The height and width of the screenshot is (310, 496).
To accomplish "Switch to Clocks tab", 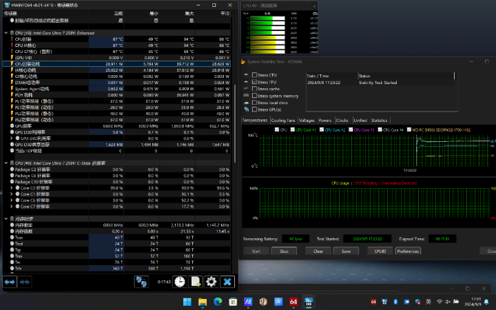I will (342, 121).
